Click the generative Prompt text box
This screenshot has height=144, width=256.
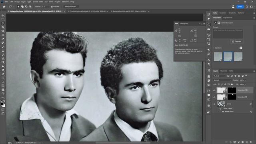click(x=228, y=34)
